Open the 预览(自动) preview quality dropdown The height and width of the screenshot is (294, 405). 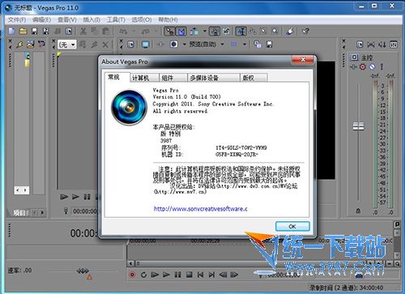click(x=207, y=44)
